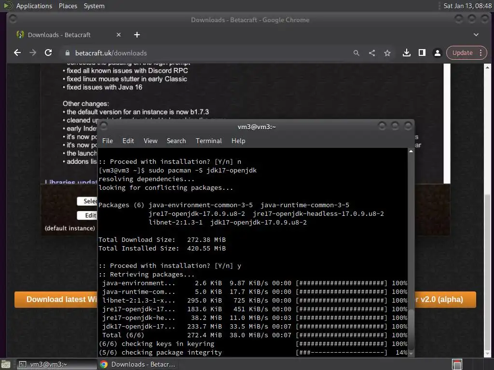Screen dimensions: 494x370
Task: Click Chrome page scrollbar up arrow
Action: (x=487, y=67)
